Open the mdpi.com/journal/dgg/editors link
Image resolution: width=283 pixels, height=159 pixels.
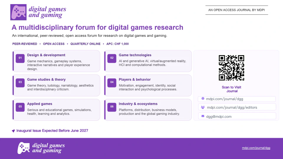coord(232,107)
